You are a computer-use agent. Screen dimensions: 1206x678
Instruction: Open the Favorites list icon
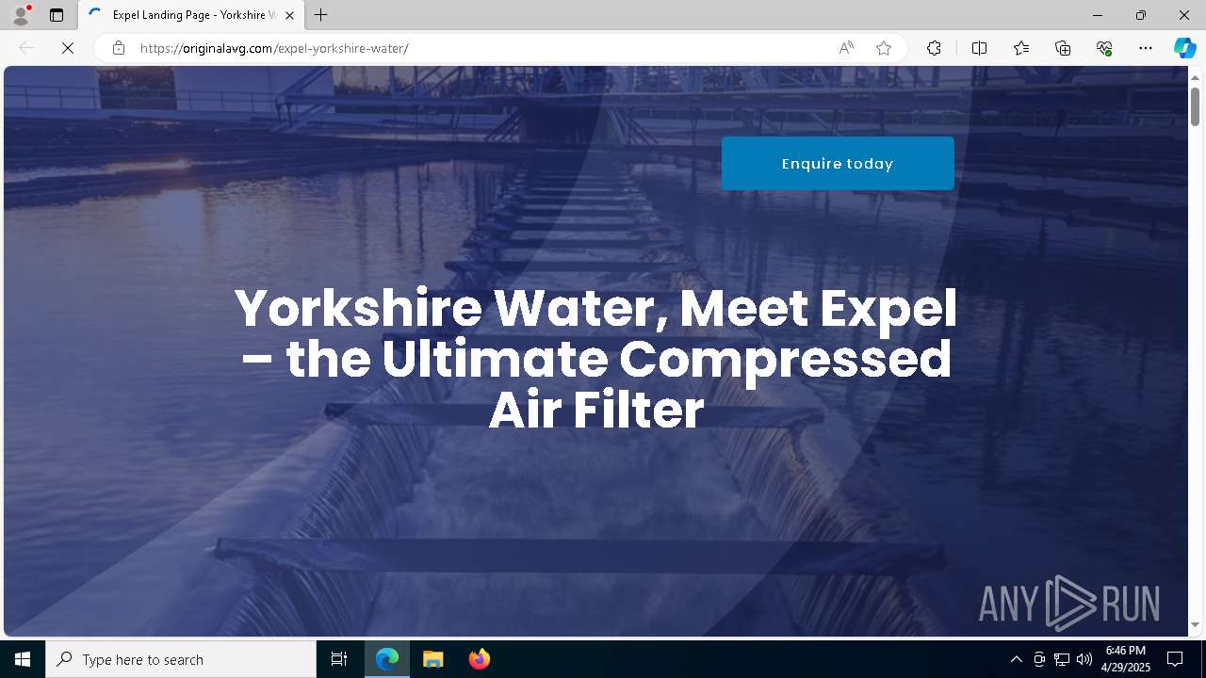1021,48
